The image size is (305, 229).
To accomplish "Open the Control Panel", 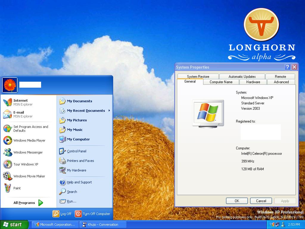I will coord(77,151).
